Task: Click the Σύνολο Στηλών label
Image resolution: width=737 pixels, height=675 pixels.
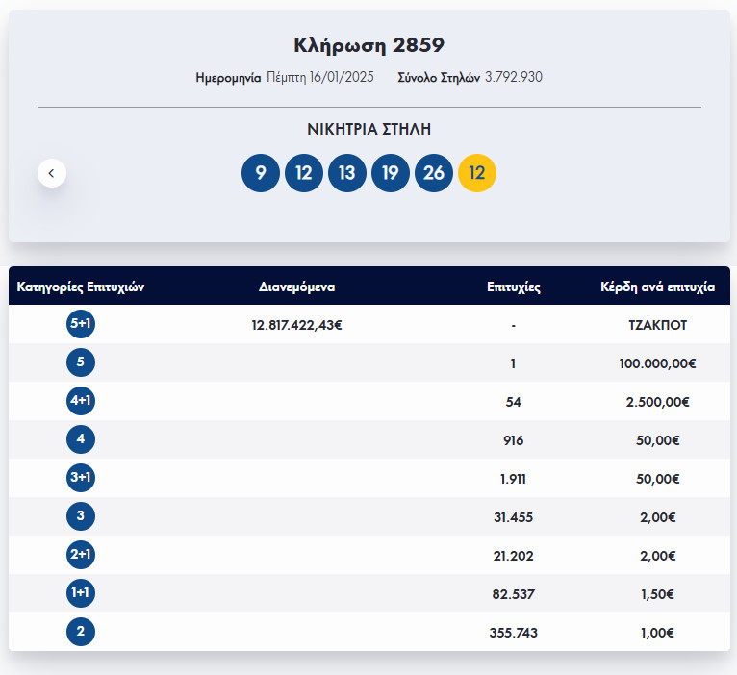Action: click(x=439, y=78)
